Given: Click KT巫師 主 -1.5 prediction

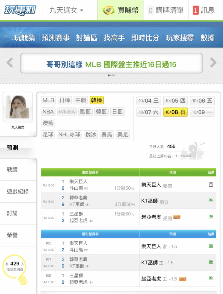Looking at the screenshot, I should point(157,263).
